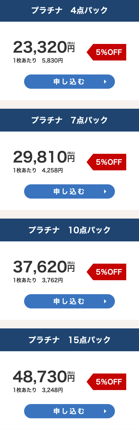Click the 1枚あたり 4,258円 text
139x430 pixels.
click(38, 171)
